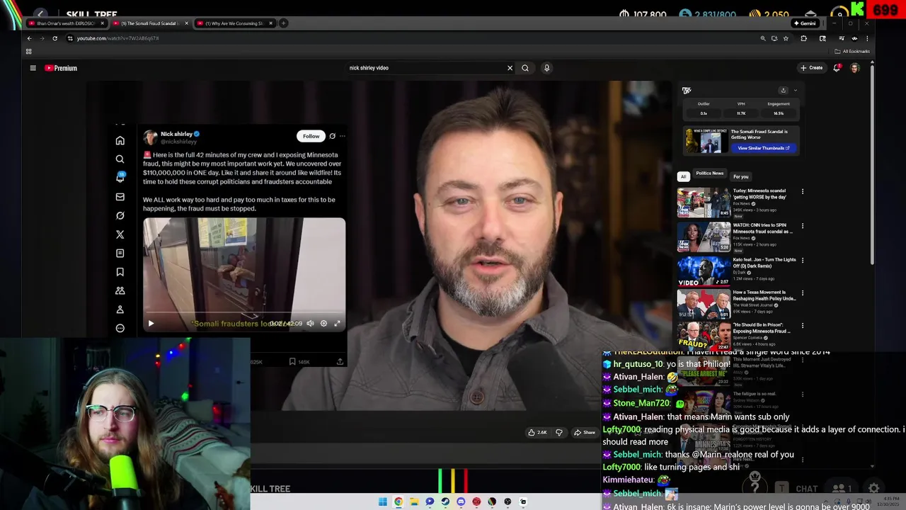Select the All filter chip
The width and height of the screenshot is (906, 510).
coord(683,176)
